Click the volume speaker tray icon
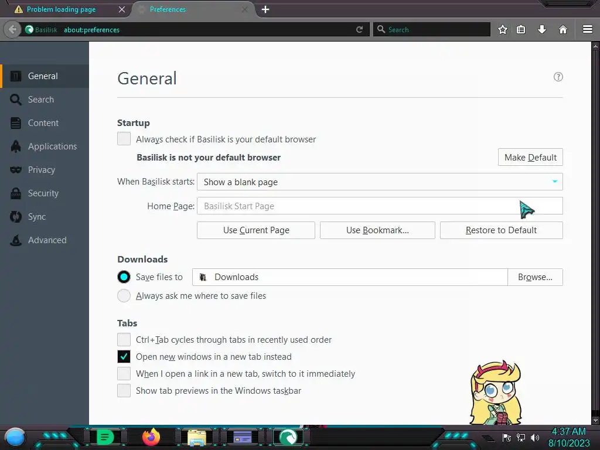Image resolution: width=600 pixels, height=450 pixels. tap(535, 437)
